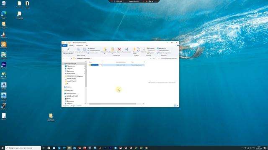Open Yandex.Disk in navigation pane
The height and width of the screenshot is (150, 268).
[x=70, y=90]
